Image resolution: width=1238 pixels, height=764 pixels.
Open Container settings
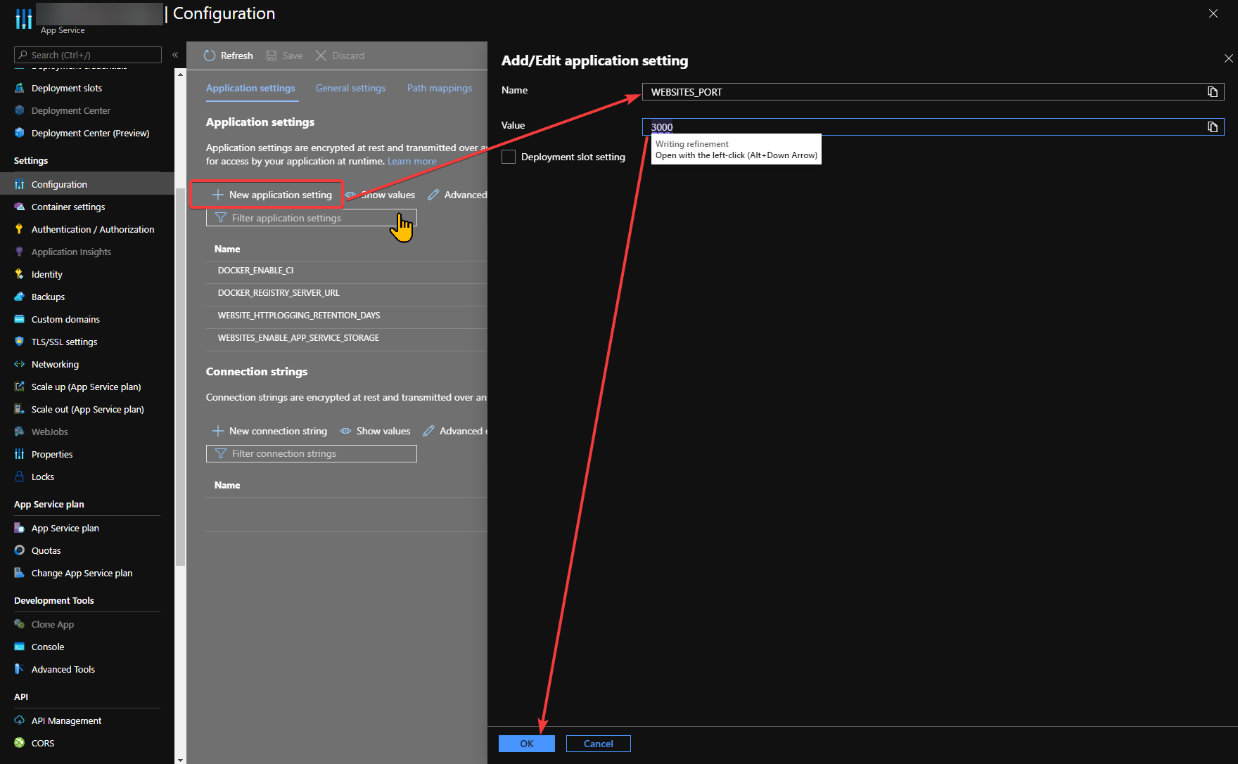click(x=68, y=207)
